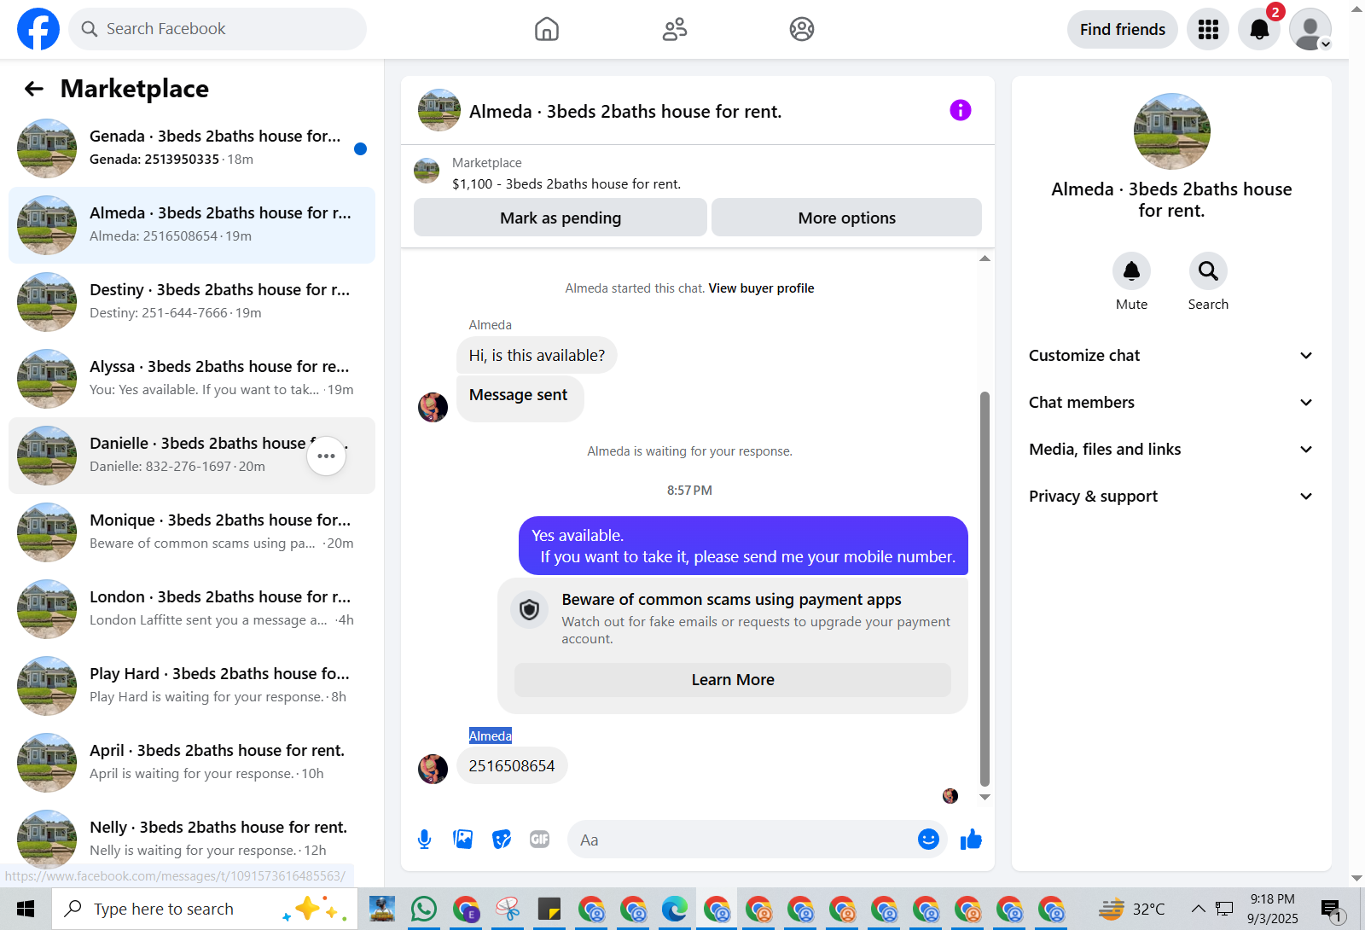Viewport: 1365px width, 930px height.
Task: Open London conversation in the list
Action: coord(192,609)
